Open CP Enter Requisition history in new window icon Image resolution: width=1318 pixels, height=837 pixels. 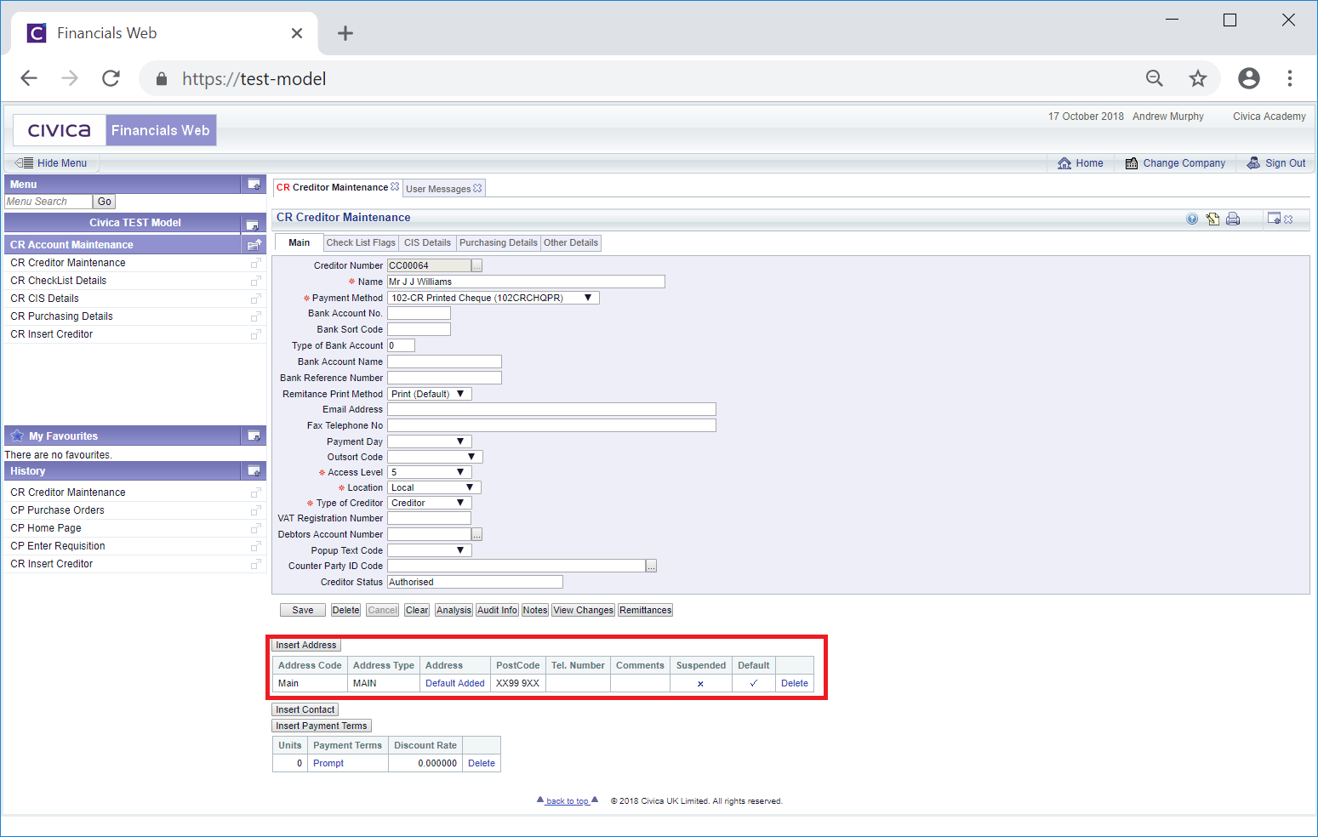click(x=255, y=546)
